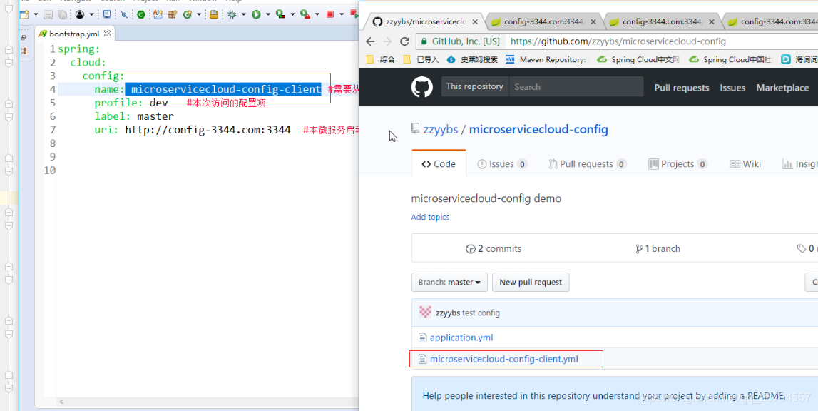Click the New wizard icon in Eclipse toolbar
This screenshot has width=818, height=411.
click(24, 14)
